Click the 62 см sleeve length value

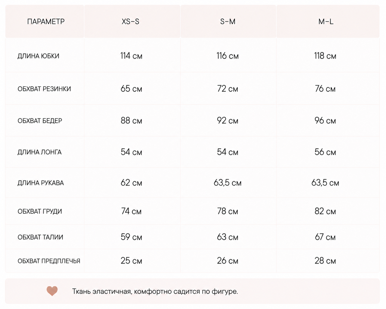[131, 183]
